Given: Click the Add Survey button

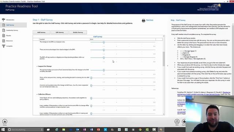Looking at the screenshot, I should tap(41, 32).
